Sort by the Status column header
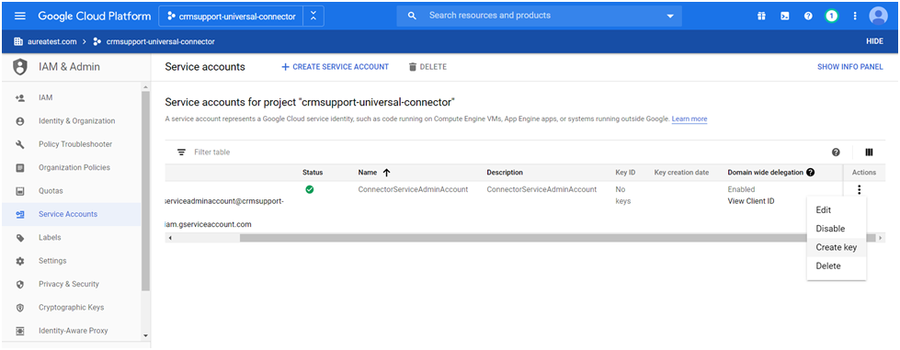Screen dimensions: 900x350 coord(313,172)
